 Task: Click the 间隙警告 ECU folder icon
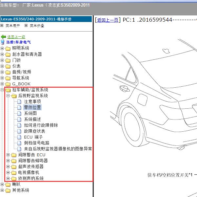click(14, 155)
